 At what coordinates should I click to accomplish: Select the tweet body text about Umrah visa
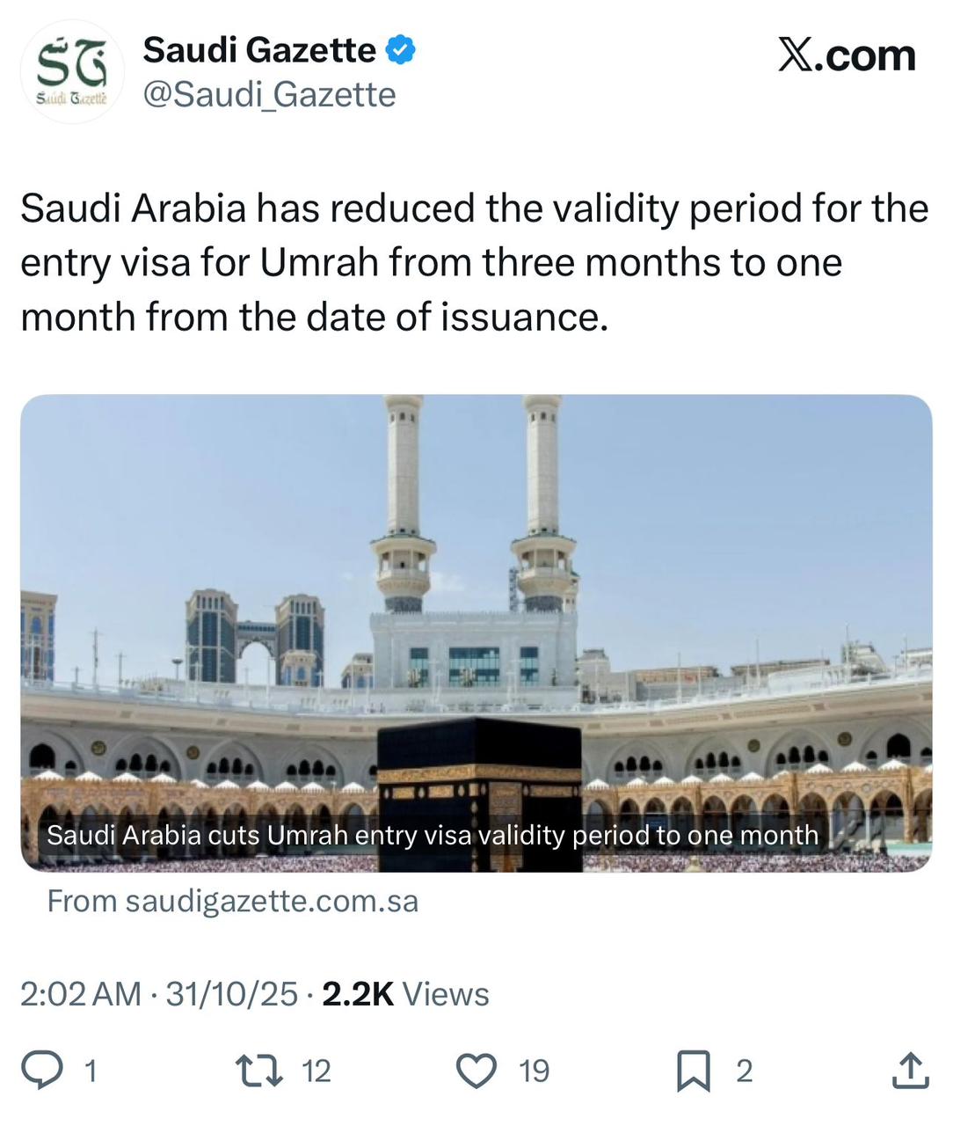475,262
